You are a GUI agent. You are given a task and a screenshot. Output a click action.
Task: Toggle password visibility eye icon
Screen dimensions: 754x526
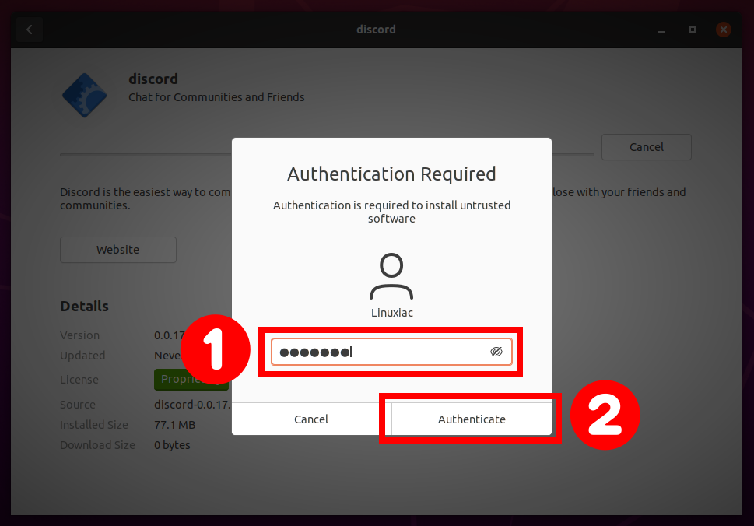(x=496, y=352)
